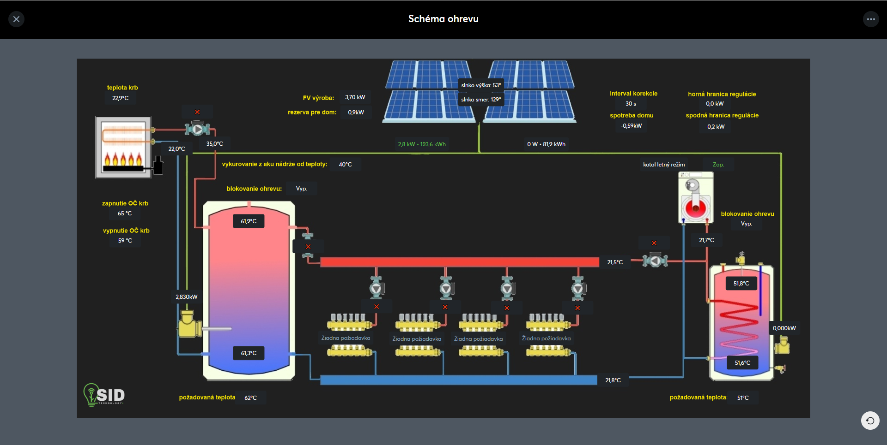Click the boiler circuit pump icon
Image resolution: width=887 pixels, height=445 pixels.
tap(655, 261)
